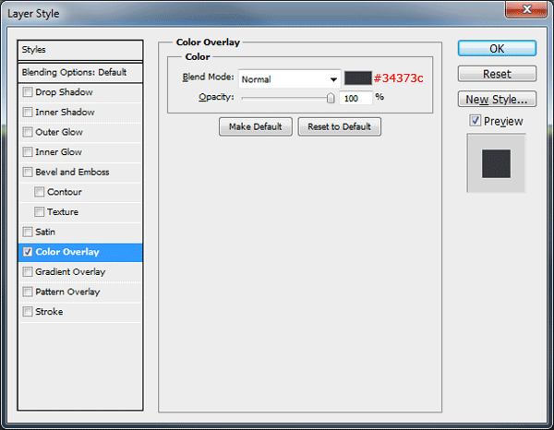The image size is (554, 430).
Task: Uncheck the Color Overlay checkbox
Action: point(28,252)
